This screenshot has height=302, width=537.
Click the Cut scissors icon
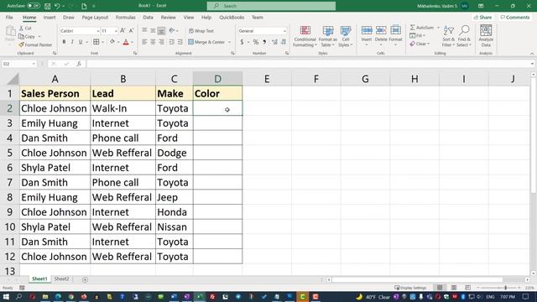tap(21, 28)
